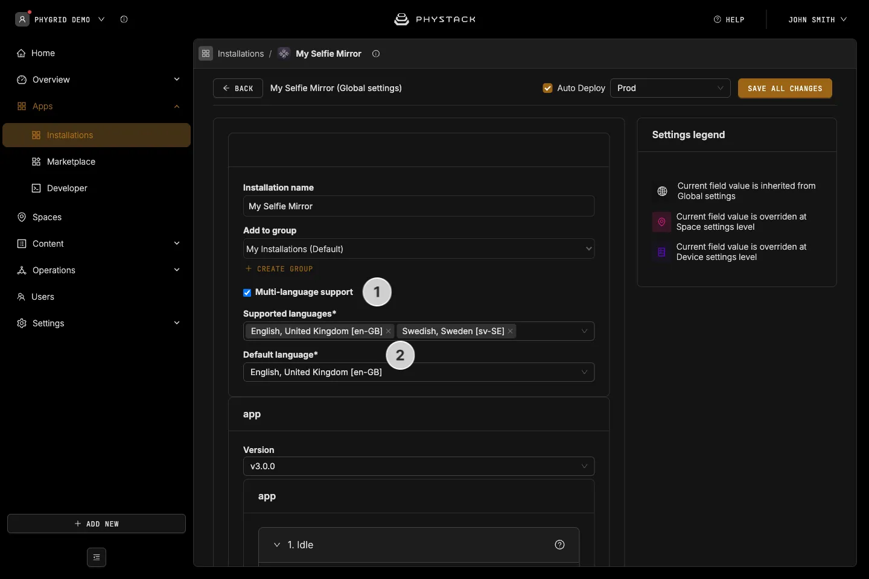Open the PhyGrid Demo account avatar

click(x=22, y=19)
